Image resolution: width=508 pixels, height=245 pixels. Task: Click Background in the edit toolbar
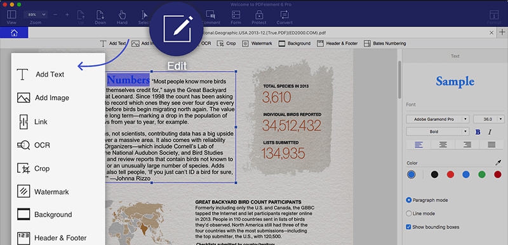click(295, 43)
